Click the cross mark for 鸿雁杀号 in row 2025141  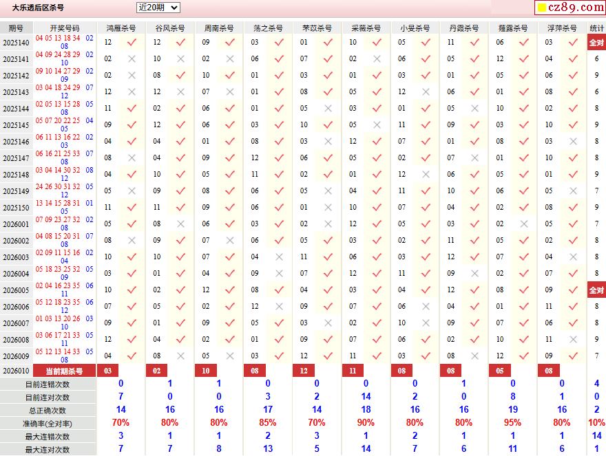[132, 59]
